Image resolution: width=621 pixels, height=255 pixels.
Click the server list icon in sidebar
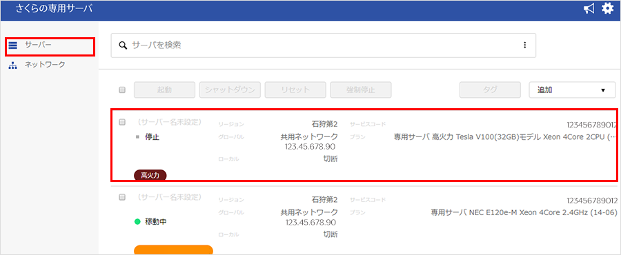[x=13, y=45]
